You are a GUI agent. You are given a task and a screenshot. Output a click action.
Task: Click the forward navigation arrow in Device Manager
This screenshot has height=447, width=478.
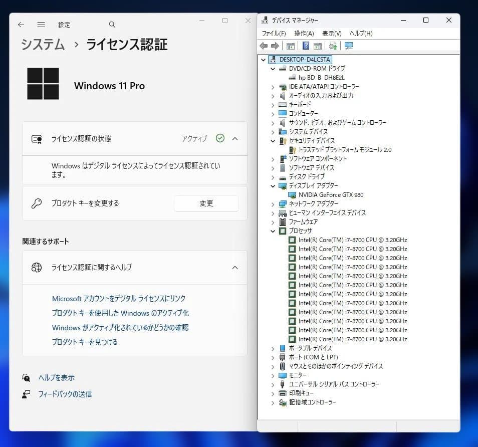(x=275, y=46)
